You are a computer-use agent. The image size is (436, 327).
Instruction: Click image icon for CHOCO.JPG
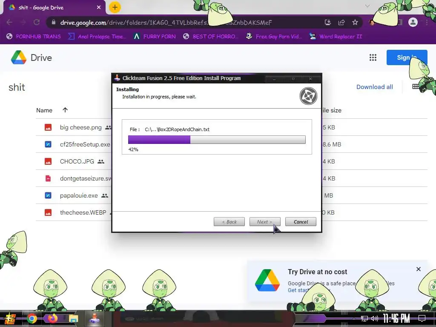(48, 161)
